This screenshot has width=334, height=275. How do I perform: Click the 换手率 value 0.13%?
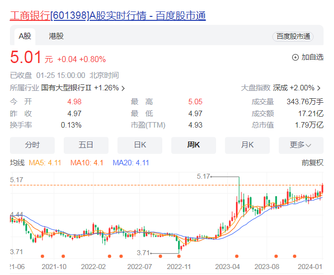[x=71, y=125]
